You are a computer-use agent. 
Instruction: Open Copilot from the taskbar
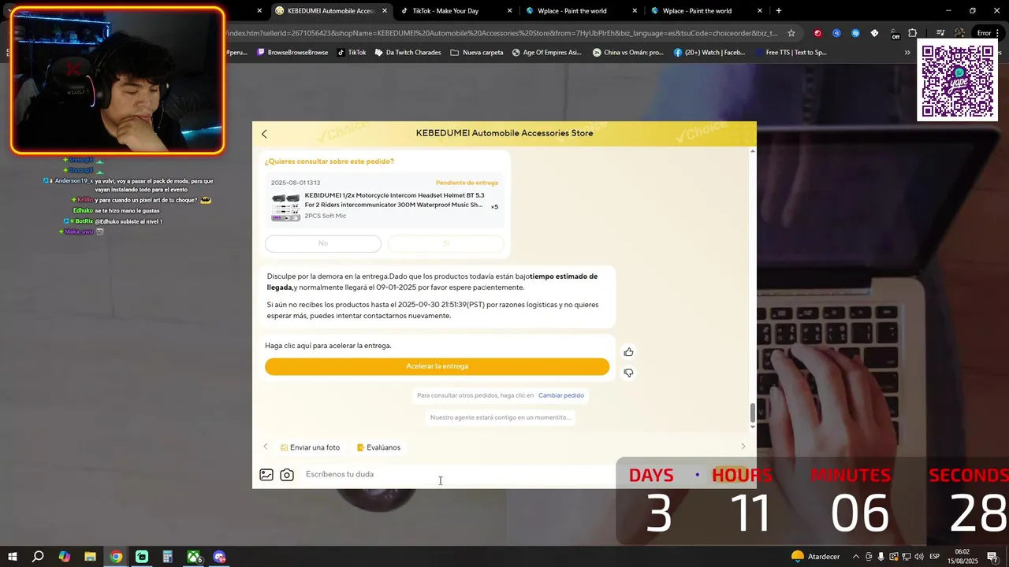pos(64,557)
